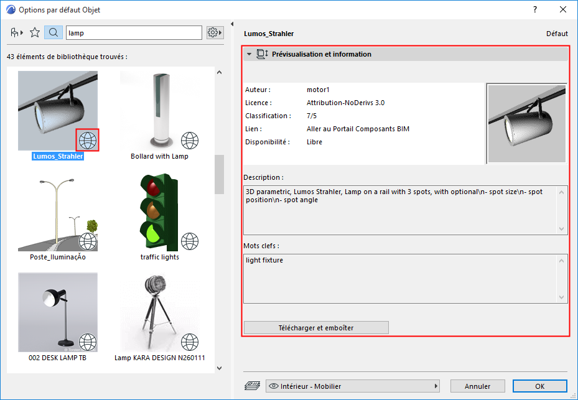Select the Lamp KARA DESIGN N260111 thumbnail

[x=160, y=313]
